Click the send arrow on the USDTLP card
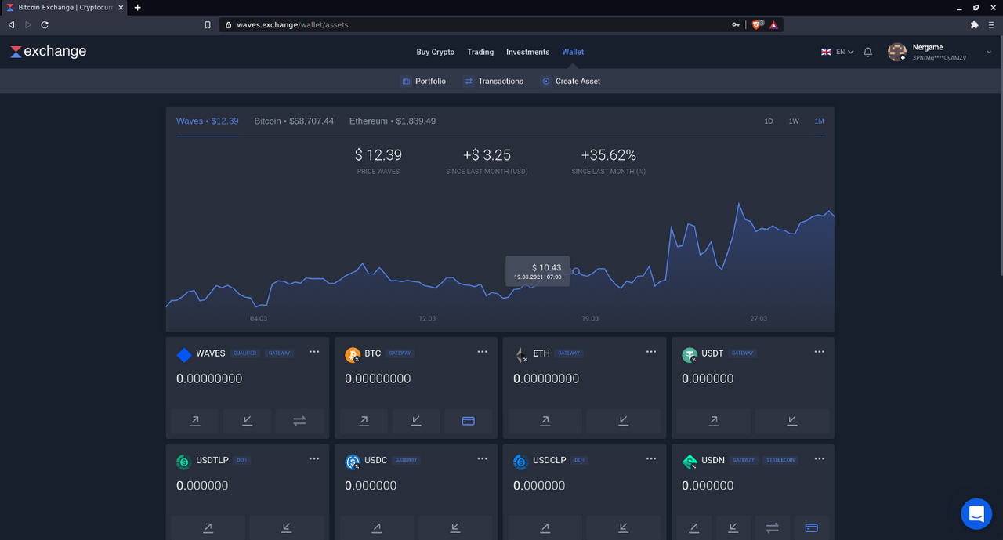This screenshot has height=540, width=1003. coord(208,527)
